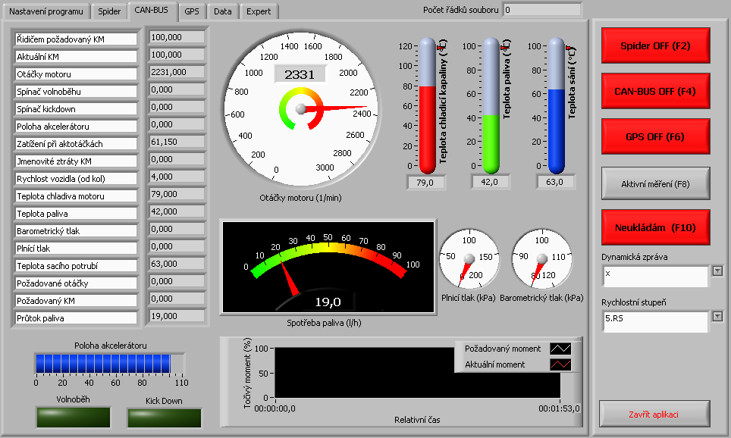
Task: Switch to the Data tab
Action: point(223,11)
